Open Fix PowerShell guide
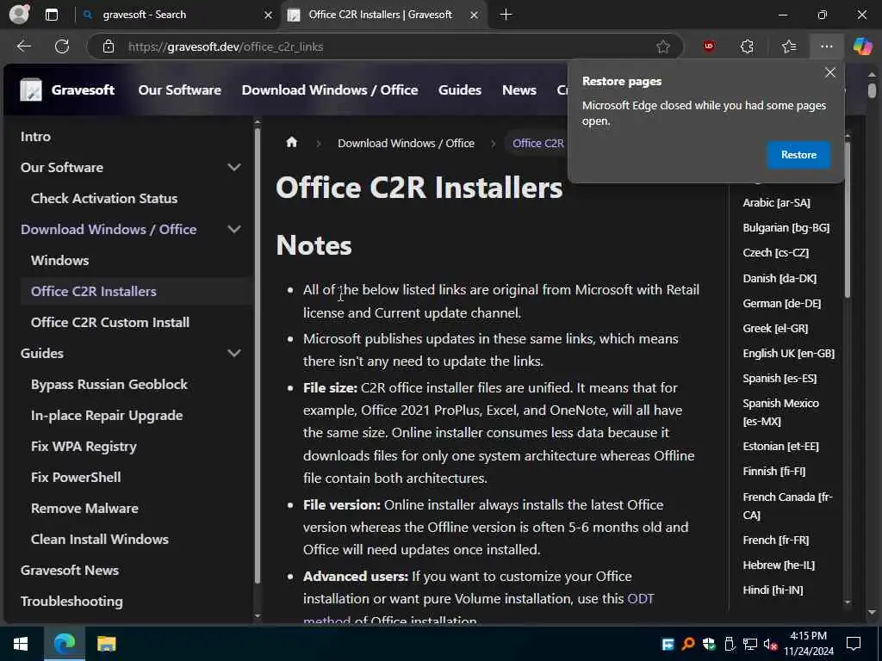Image resolution: width=882 pixels, height=661 pixels. 76,477
